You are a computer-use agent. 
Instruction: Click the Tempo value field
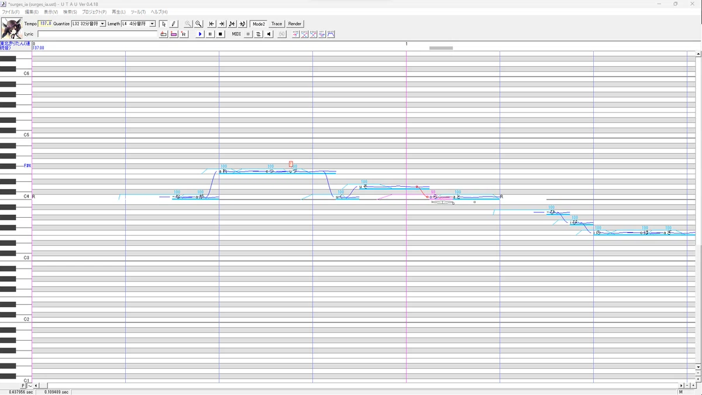click(45, 24)
